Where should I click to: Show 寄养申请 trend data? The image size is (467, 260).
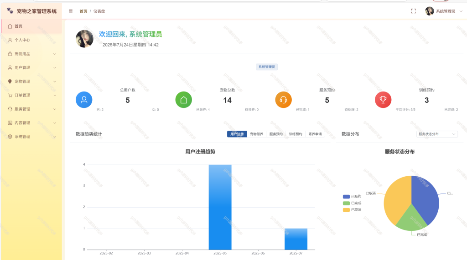[315, 134]
